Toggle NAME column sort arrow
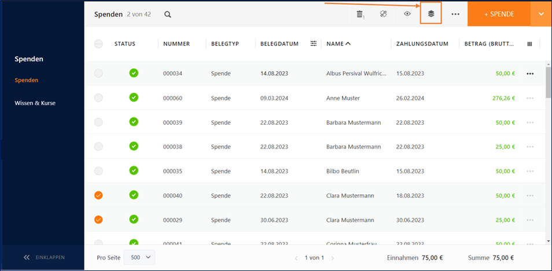The width and height of the screenshot is (552, 271). click(348, 44)
